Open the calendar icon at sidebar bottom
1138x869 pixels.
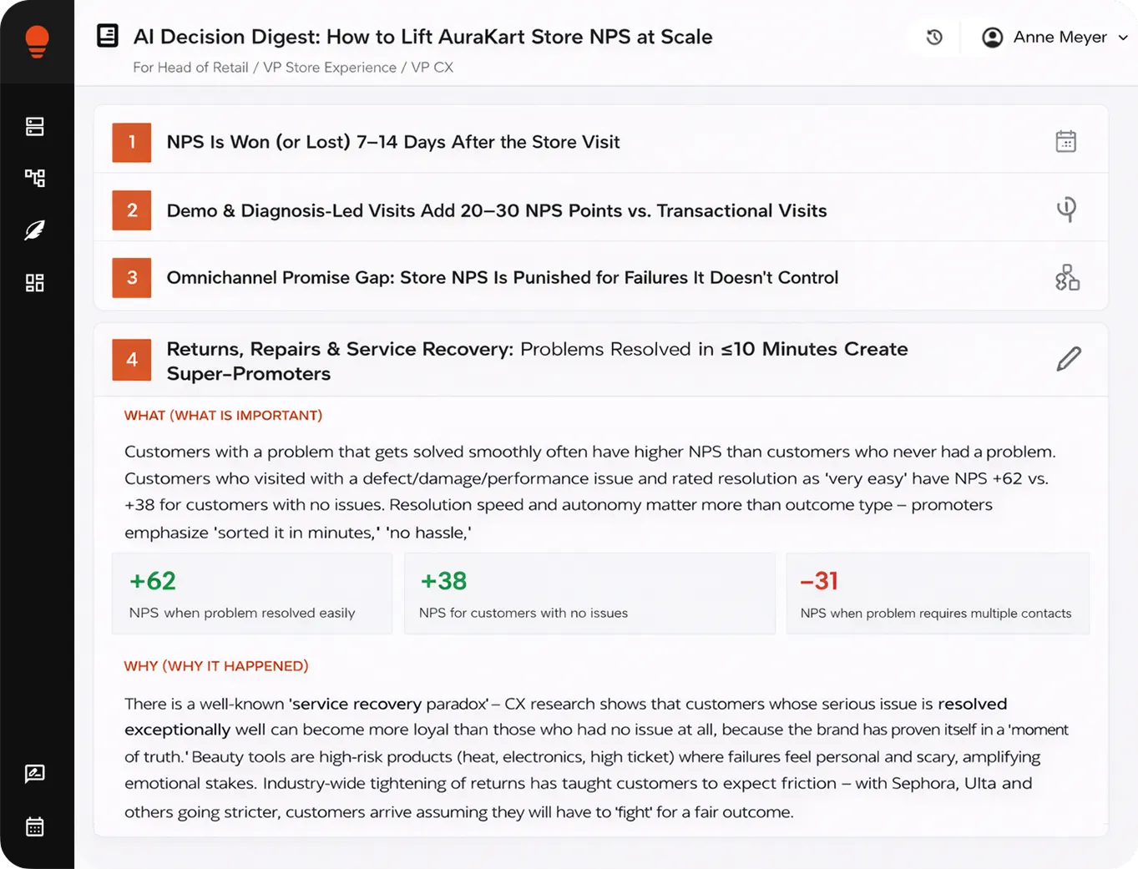click(x=34, y=826)
